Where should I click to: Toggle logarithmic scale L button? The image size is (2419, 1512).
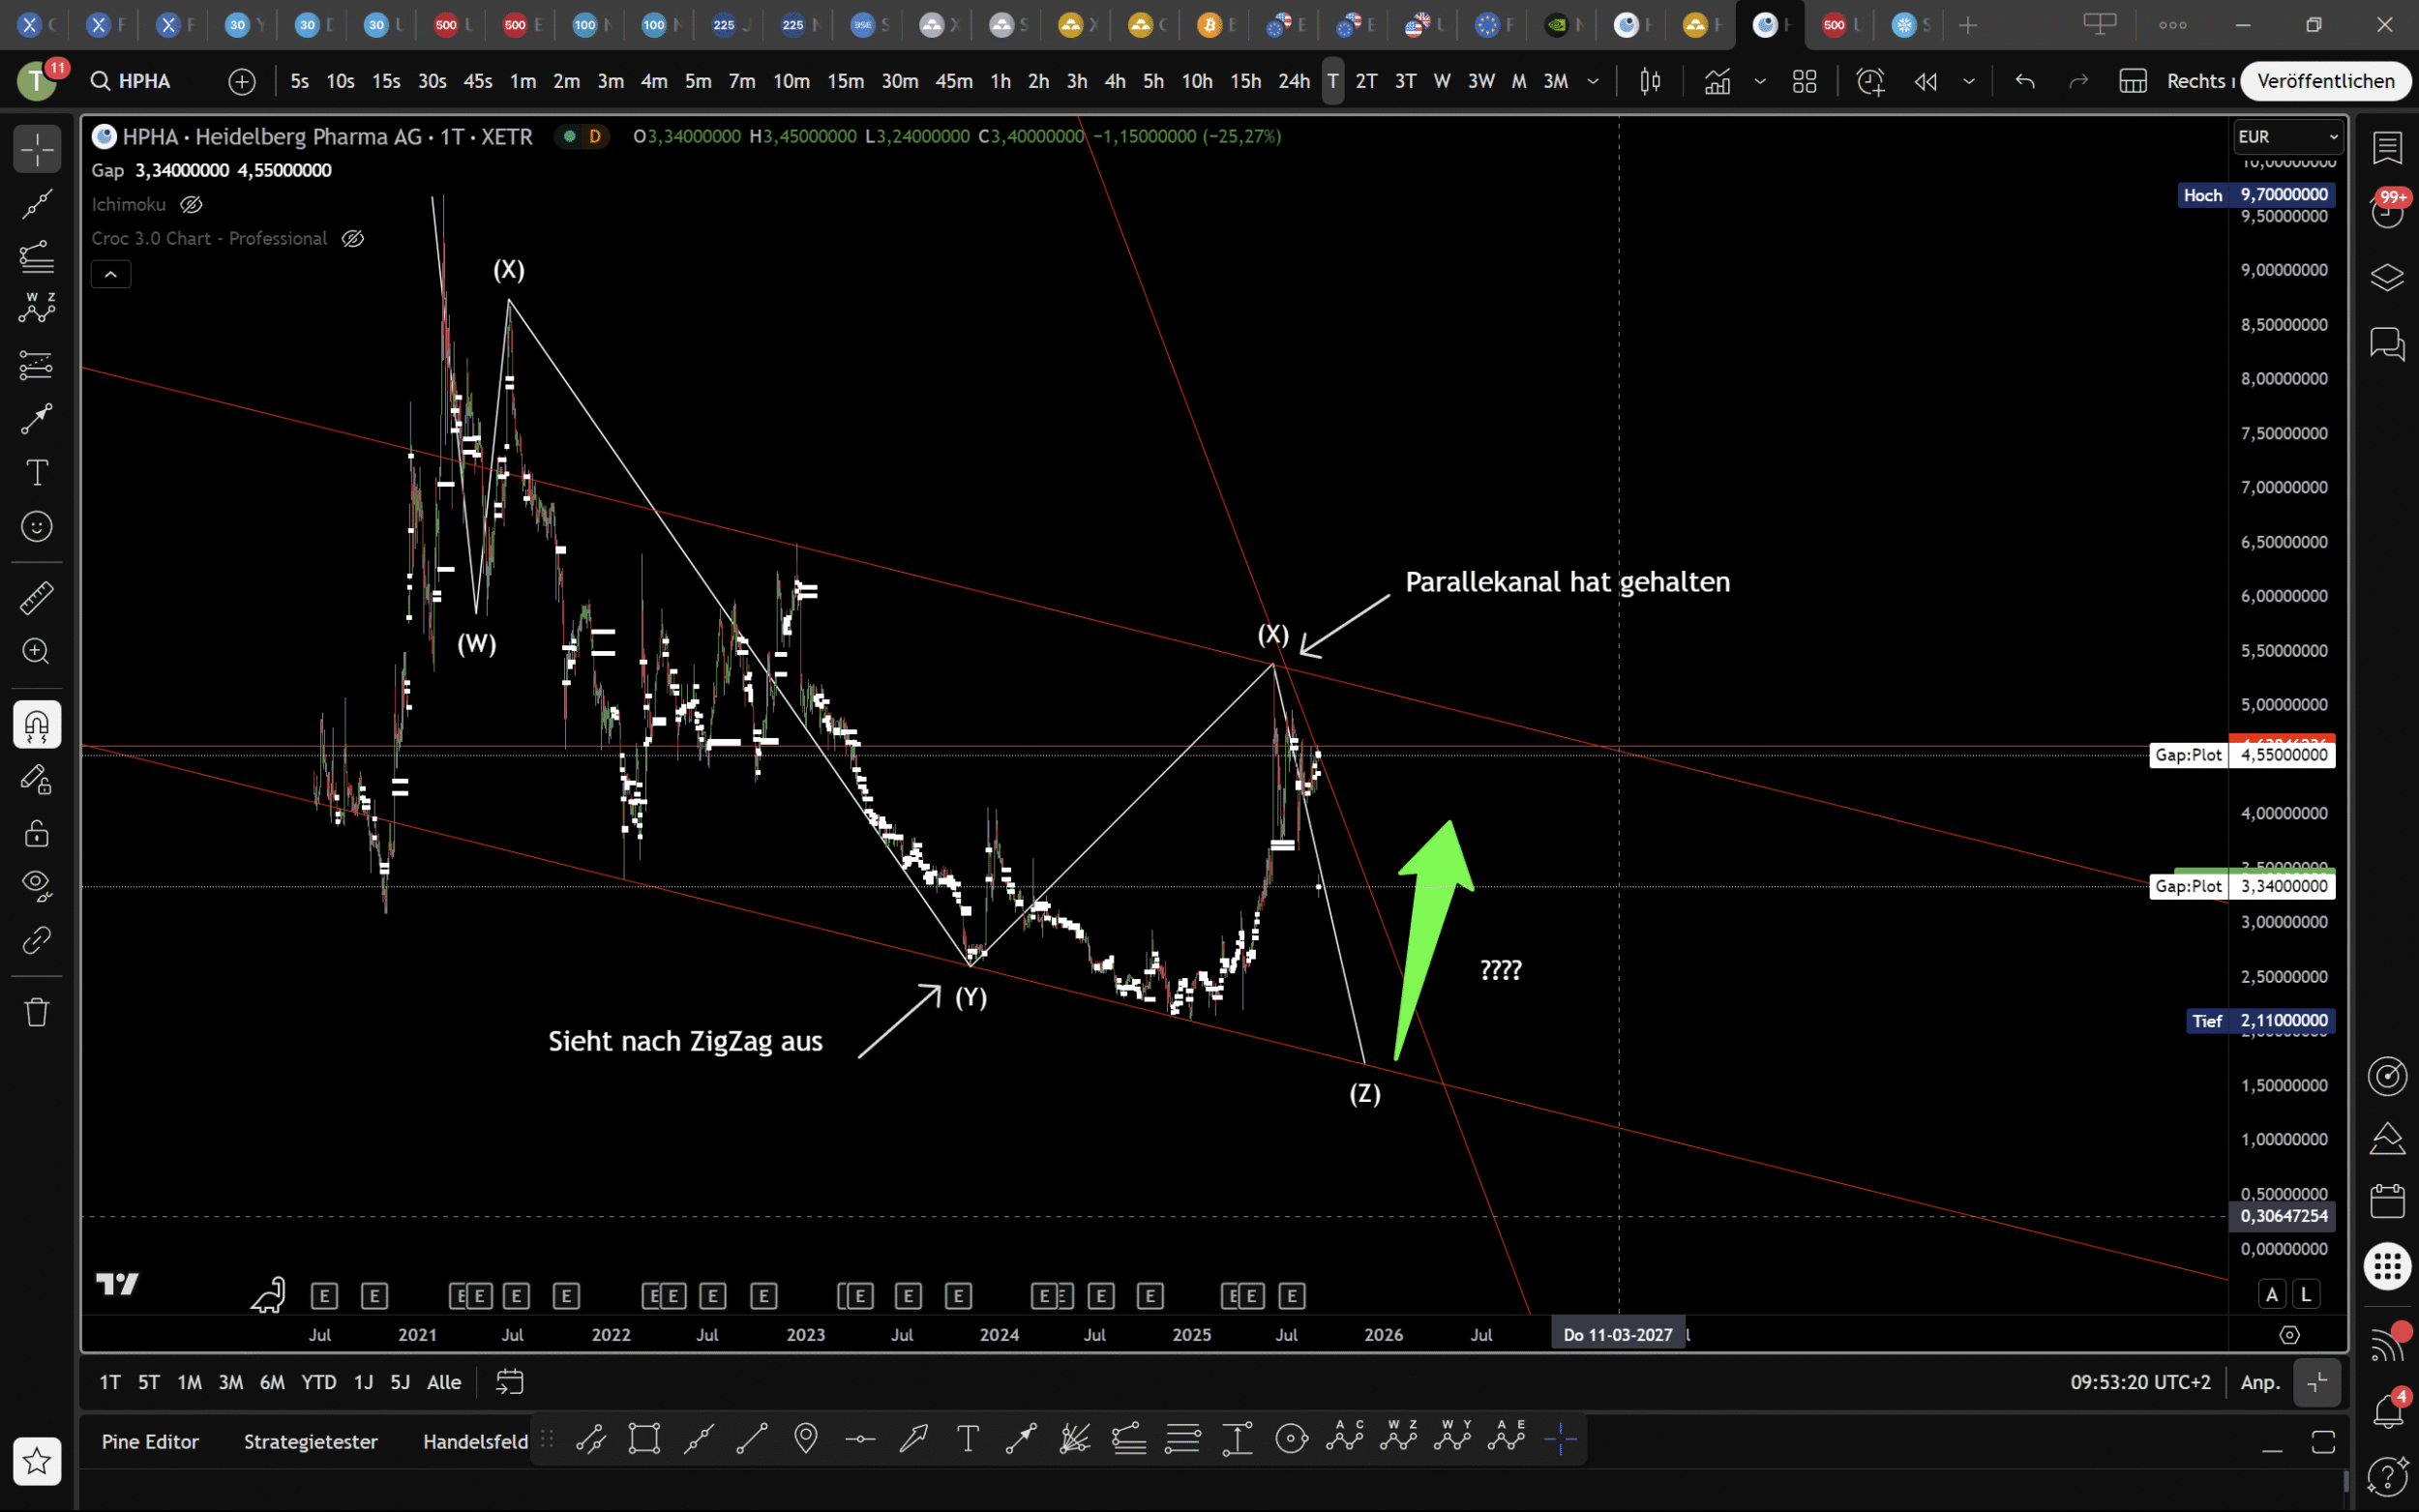pos(2306,1294)
